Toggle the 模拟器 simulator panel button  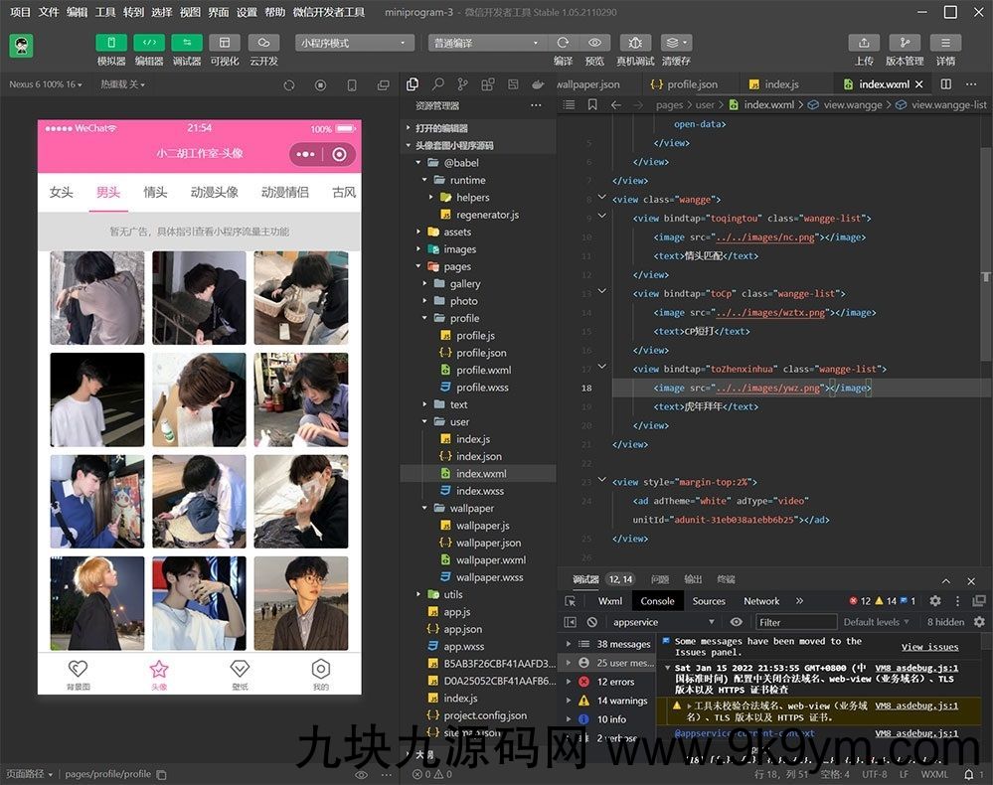pyautogui.click(x=111, y=43)
